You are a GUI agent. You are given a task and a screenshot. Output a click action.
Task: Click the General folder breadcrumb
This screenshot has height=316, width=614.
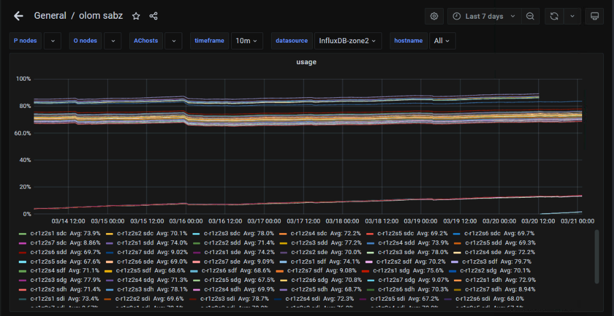(x=50, y=16)
